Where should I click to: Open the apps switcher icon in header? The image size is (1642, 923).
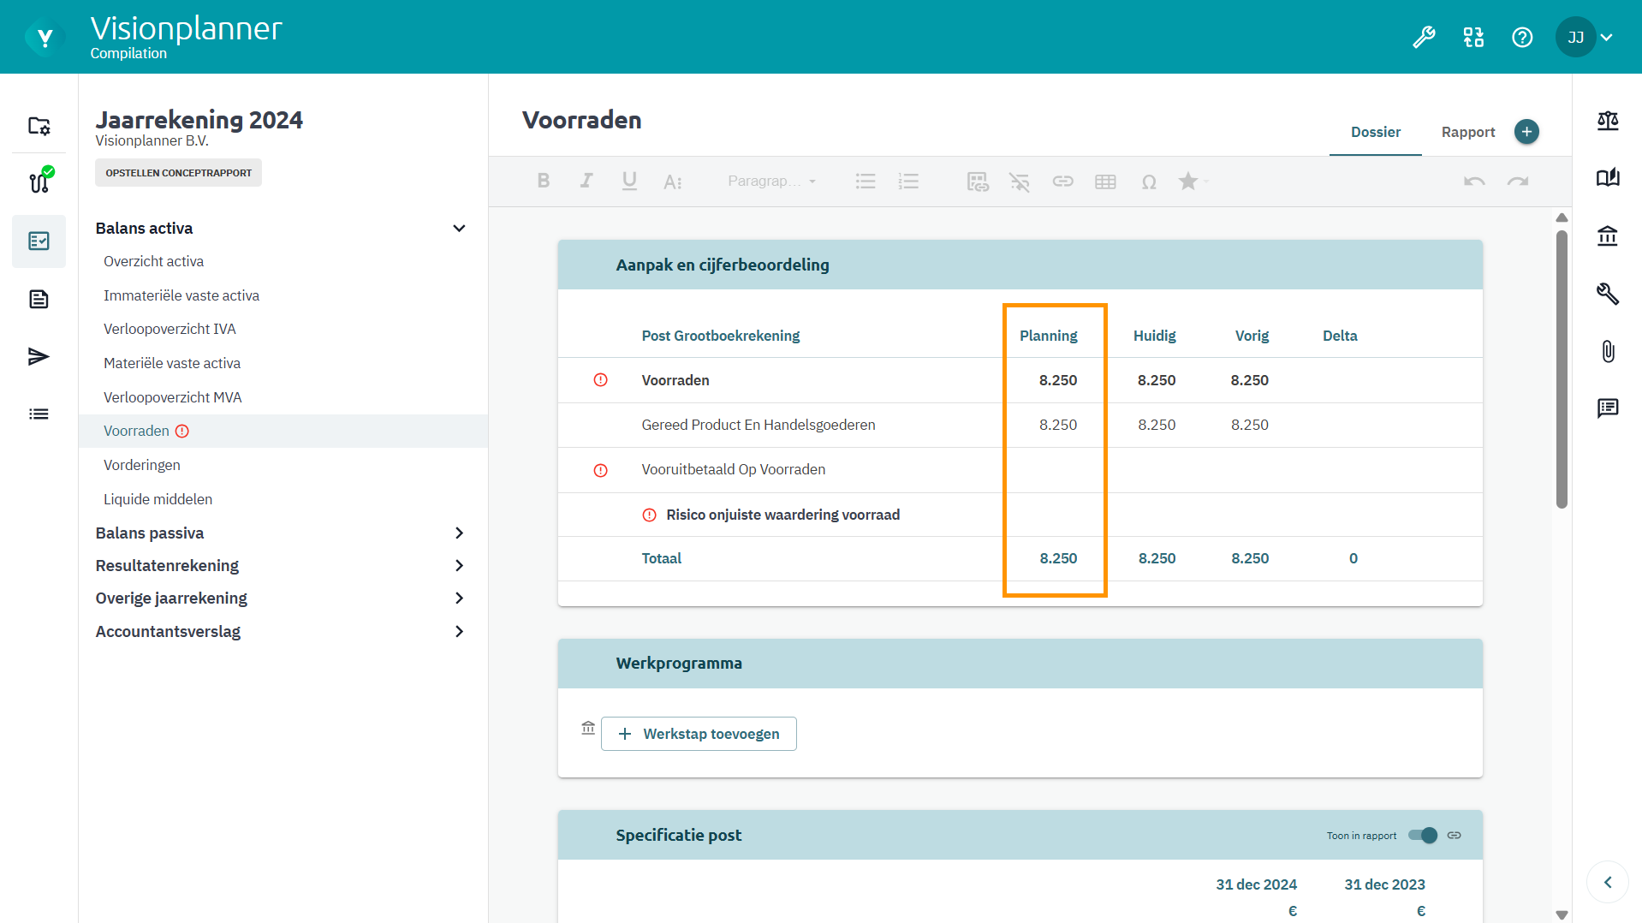coord(1473,38)
